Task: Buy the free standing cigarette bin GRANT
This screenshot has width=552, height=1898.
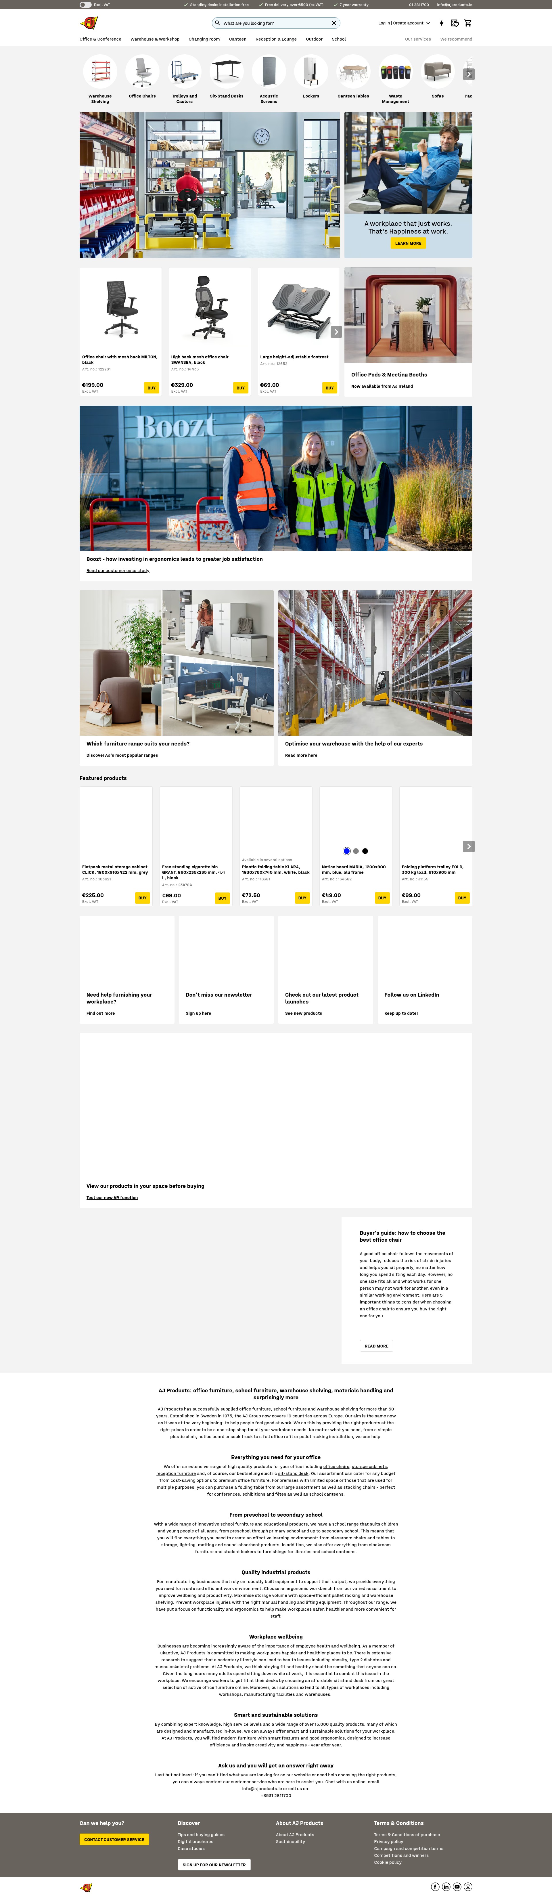Action: (x=223, y=898)
